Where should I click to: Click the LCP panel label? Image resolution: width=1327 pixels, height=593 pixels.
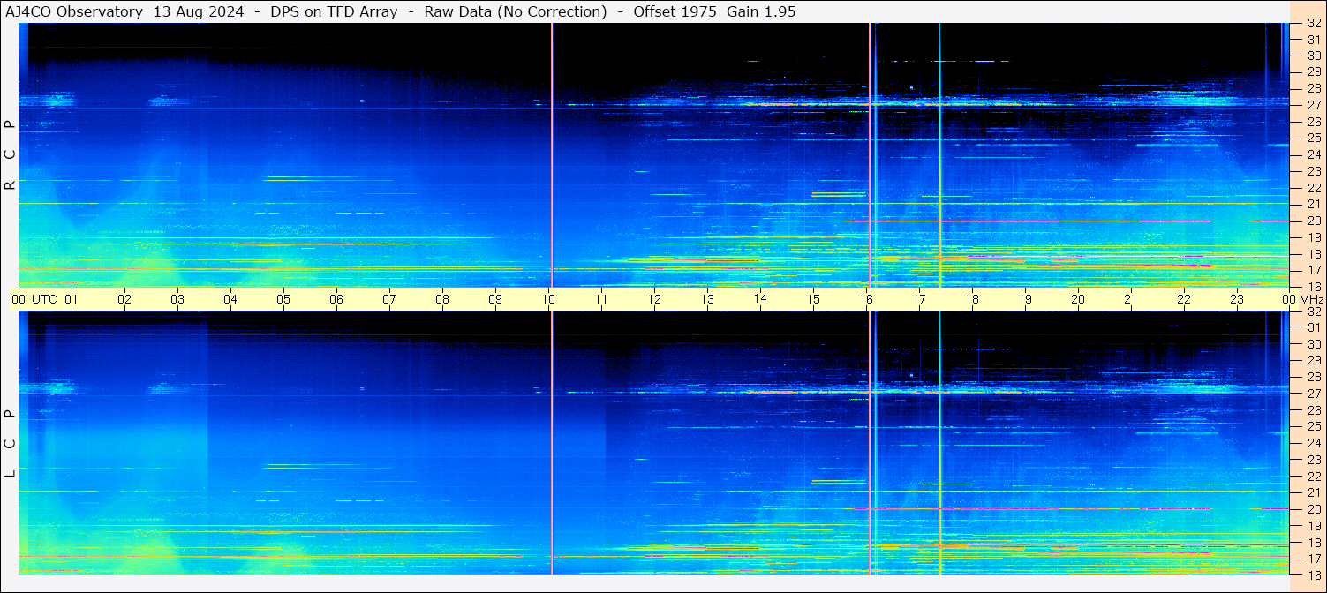[10, 444]
